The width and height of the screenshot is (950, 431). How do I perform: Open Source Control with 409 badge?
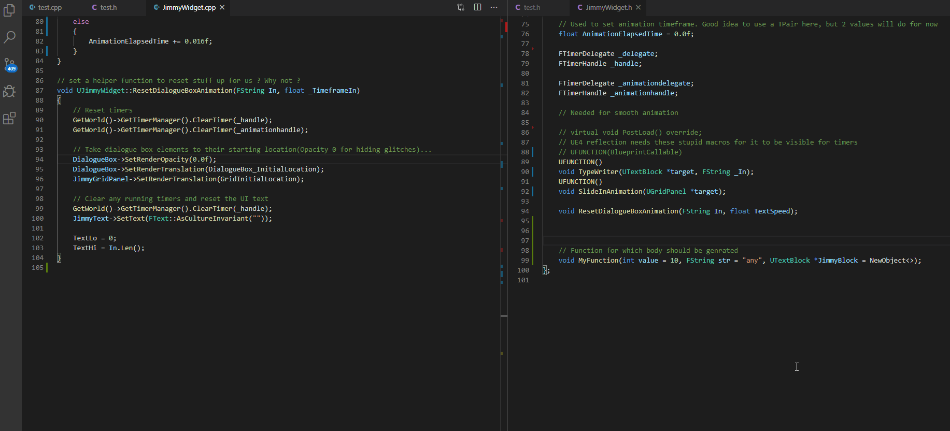[9, 64]
